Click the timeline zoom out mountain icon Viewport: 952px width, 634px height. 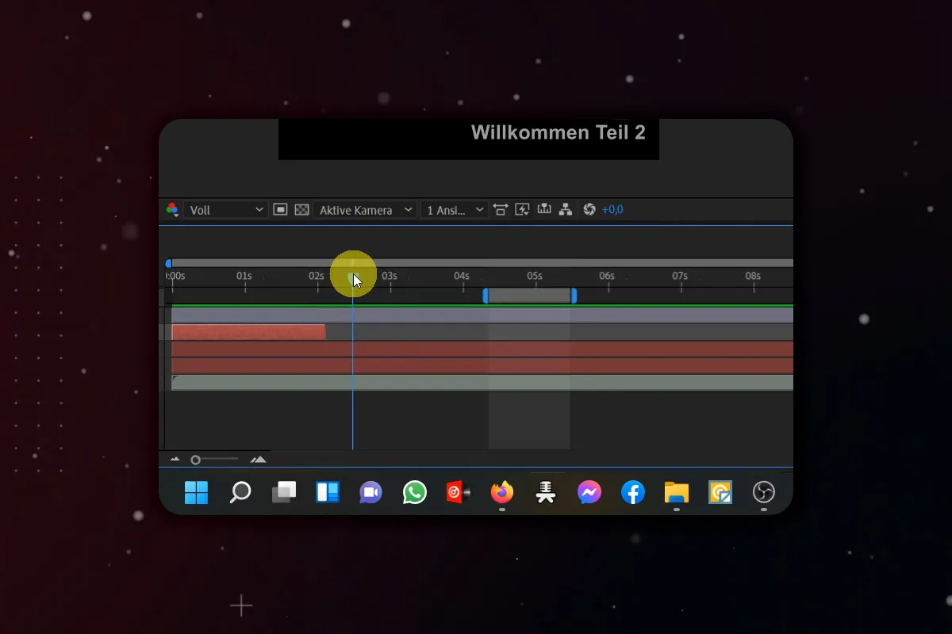[175, 460]
